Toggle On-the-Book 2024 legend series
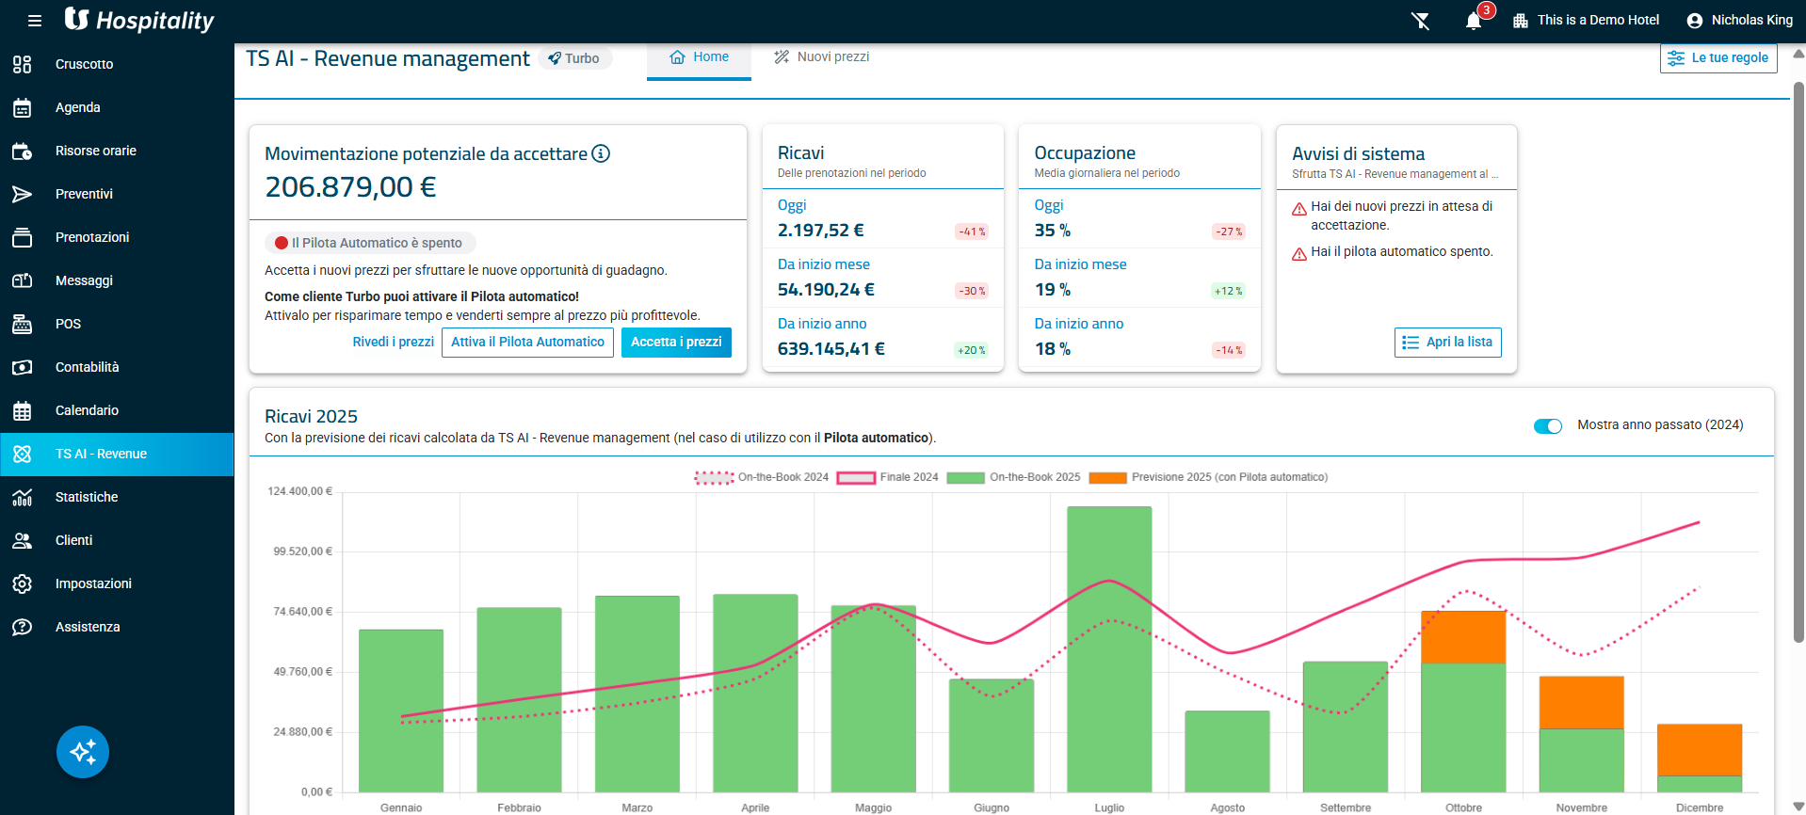The width and height of the screenshot is (1806, 815). click(x=762, y=477)
